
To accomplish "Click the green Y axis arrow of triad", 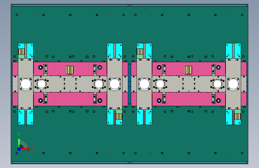I will point(19,143).
